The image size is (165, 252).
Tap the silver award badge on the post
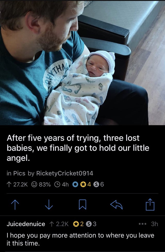tap(96, 184)
